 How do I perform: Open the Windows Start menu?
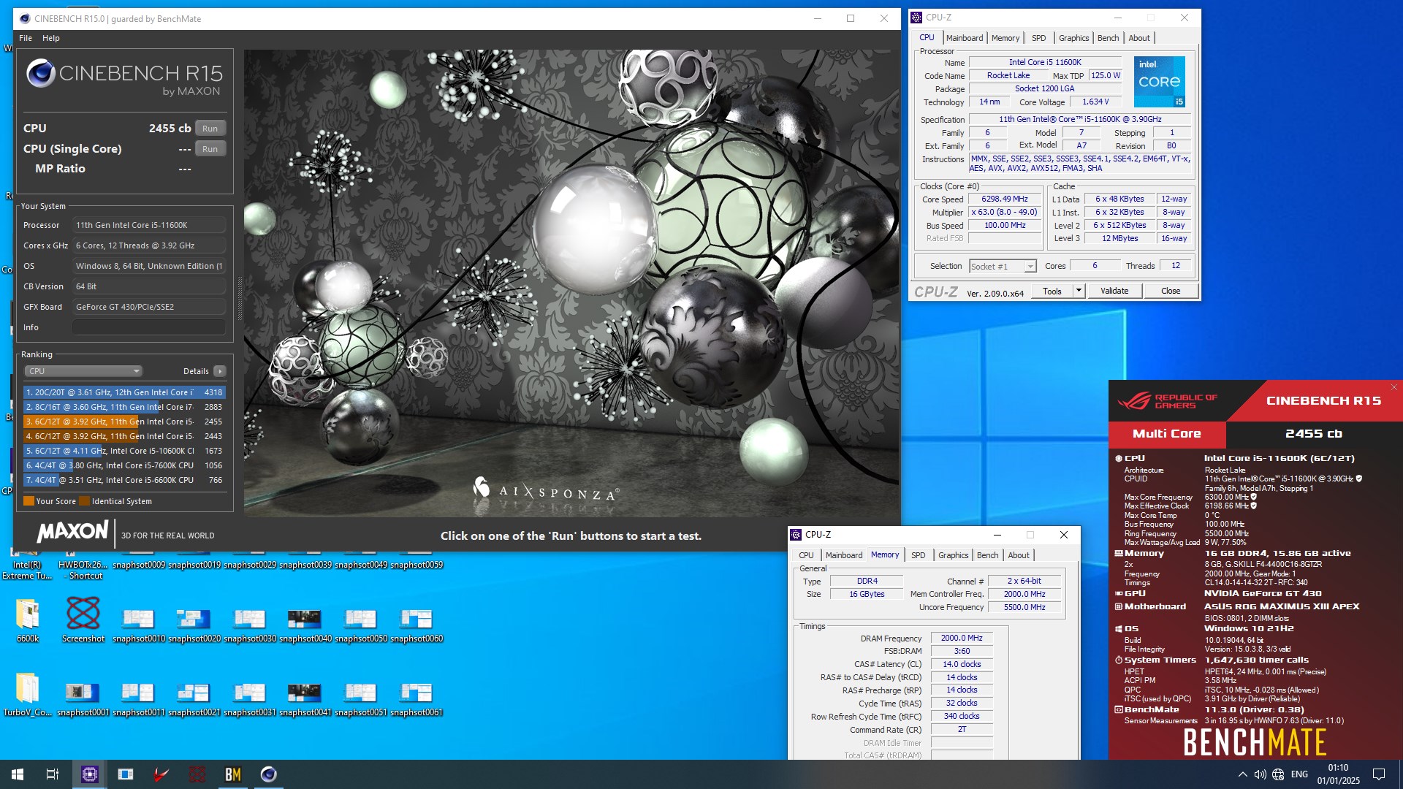point(18,774)
